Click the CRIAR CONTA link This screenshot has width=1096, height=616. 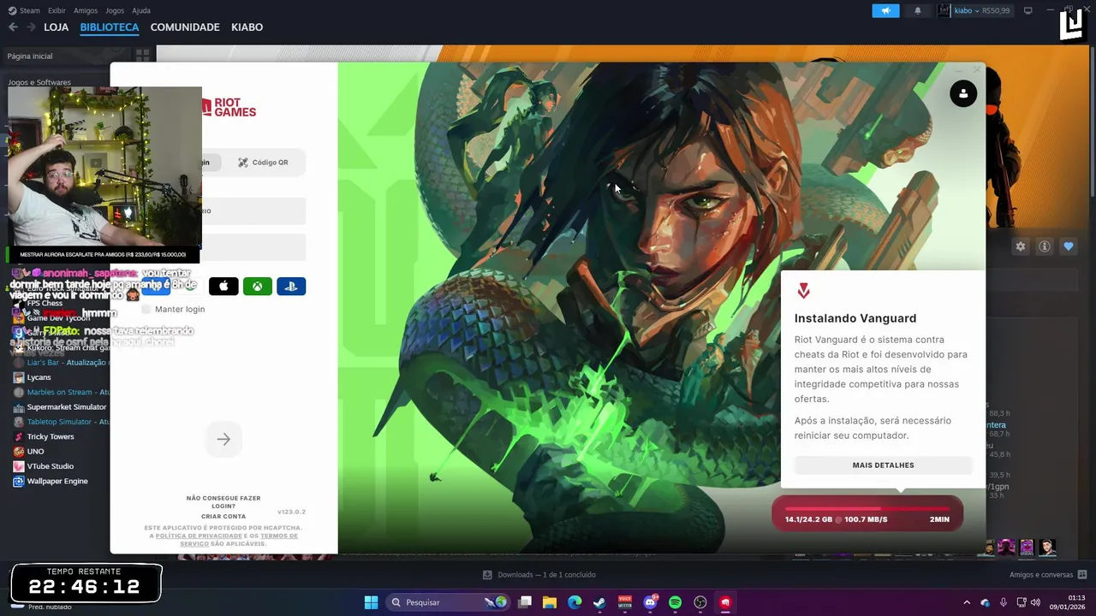click(223, 517)
